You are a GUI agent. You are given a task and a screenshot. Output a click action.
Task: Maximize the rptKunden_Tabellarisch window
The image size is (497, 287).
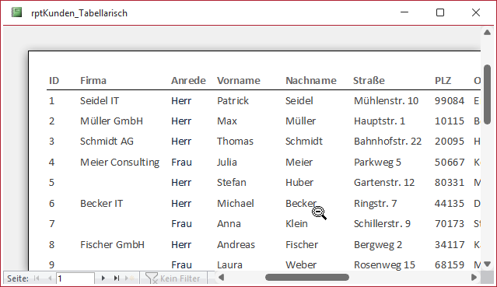[440, 12]
